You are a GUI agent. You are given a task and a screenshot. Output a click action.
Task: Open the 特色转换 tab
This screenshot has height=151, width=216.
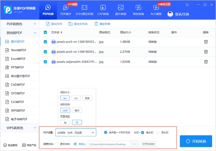coord(138,10)
